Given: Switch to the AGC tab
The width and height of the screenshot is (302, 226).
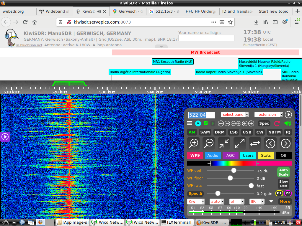Looking at the screenshot, I should coord(231,156).
